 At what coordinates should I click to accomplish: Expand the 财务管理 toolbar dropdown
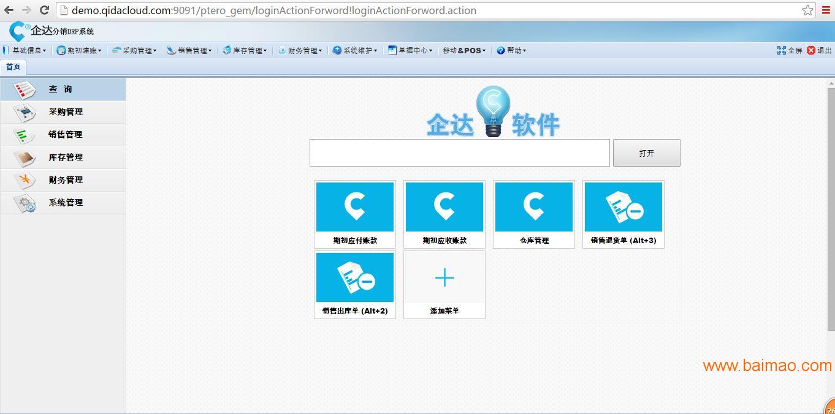(302, 51)
